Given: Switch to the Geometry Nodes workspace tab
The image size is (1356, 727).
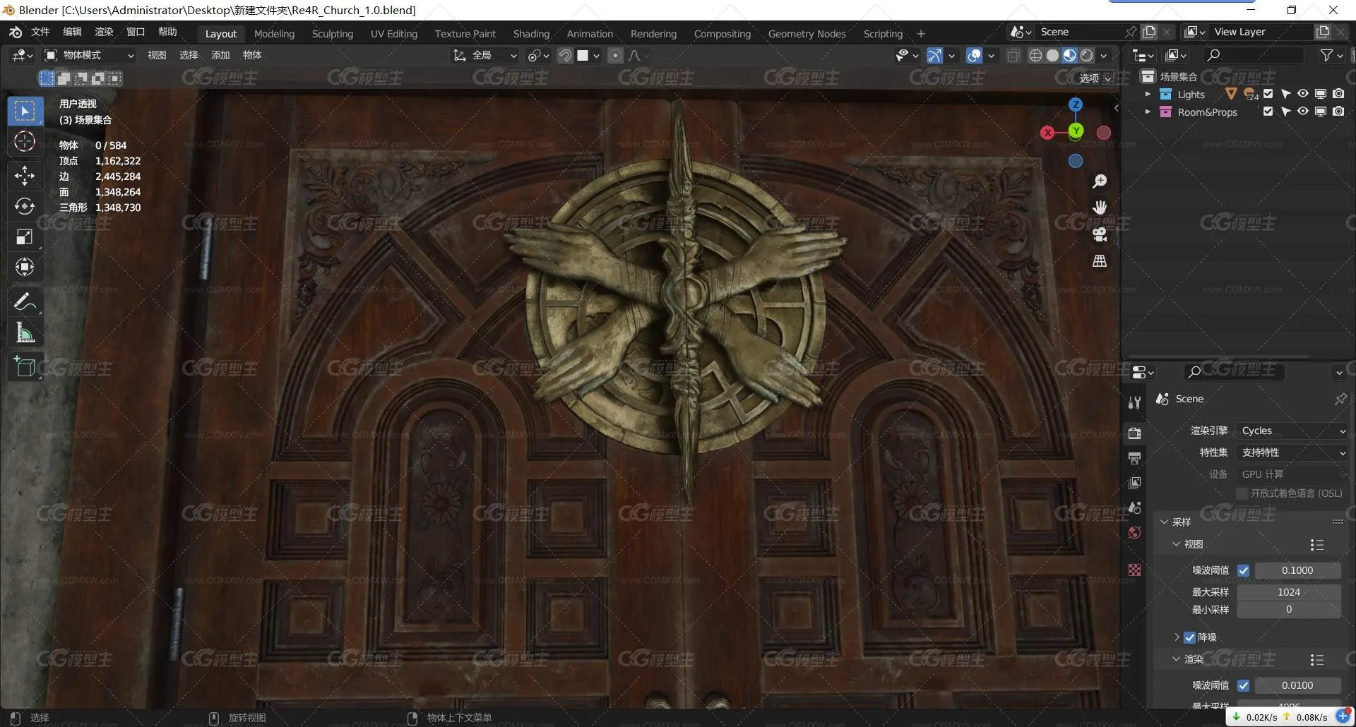Looking at the screenshot, I should tap(807, 34).
